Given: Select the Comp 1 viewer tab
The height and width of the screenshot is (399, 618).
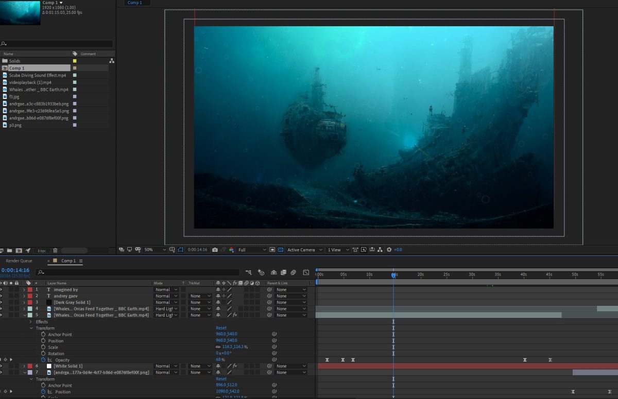Looking at the screenshot, I should (x=134, y=3).
